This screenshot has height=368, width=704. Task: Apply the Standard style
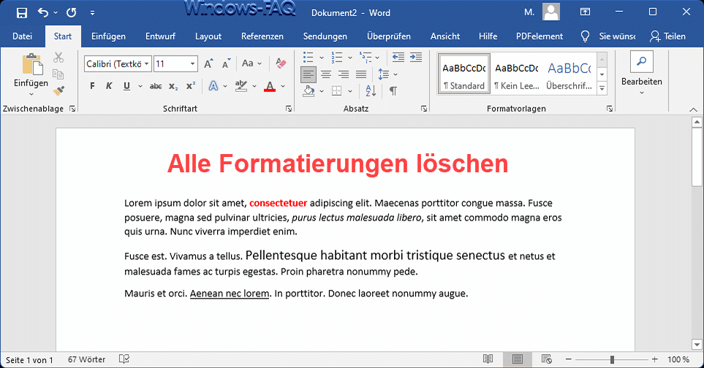click(x=463, y=74)
